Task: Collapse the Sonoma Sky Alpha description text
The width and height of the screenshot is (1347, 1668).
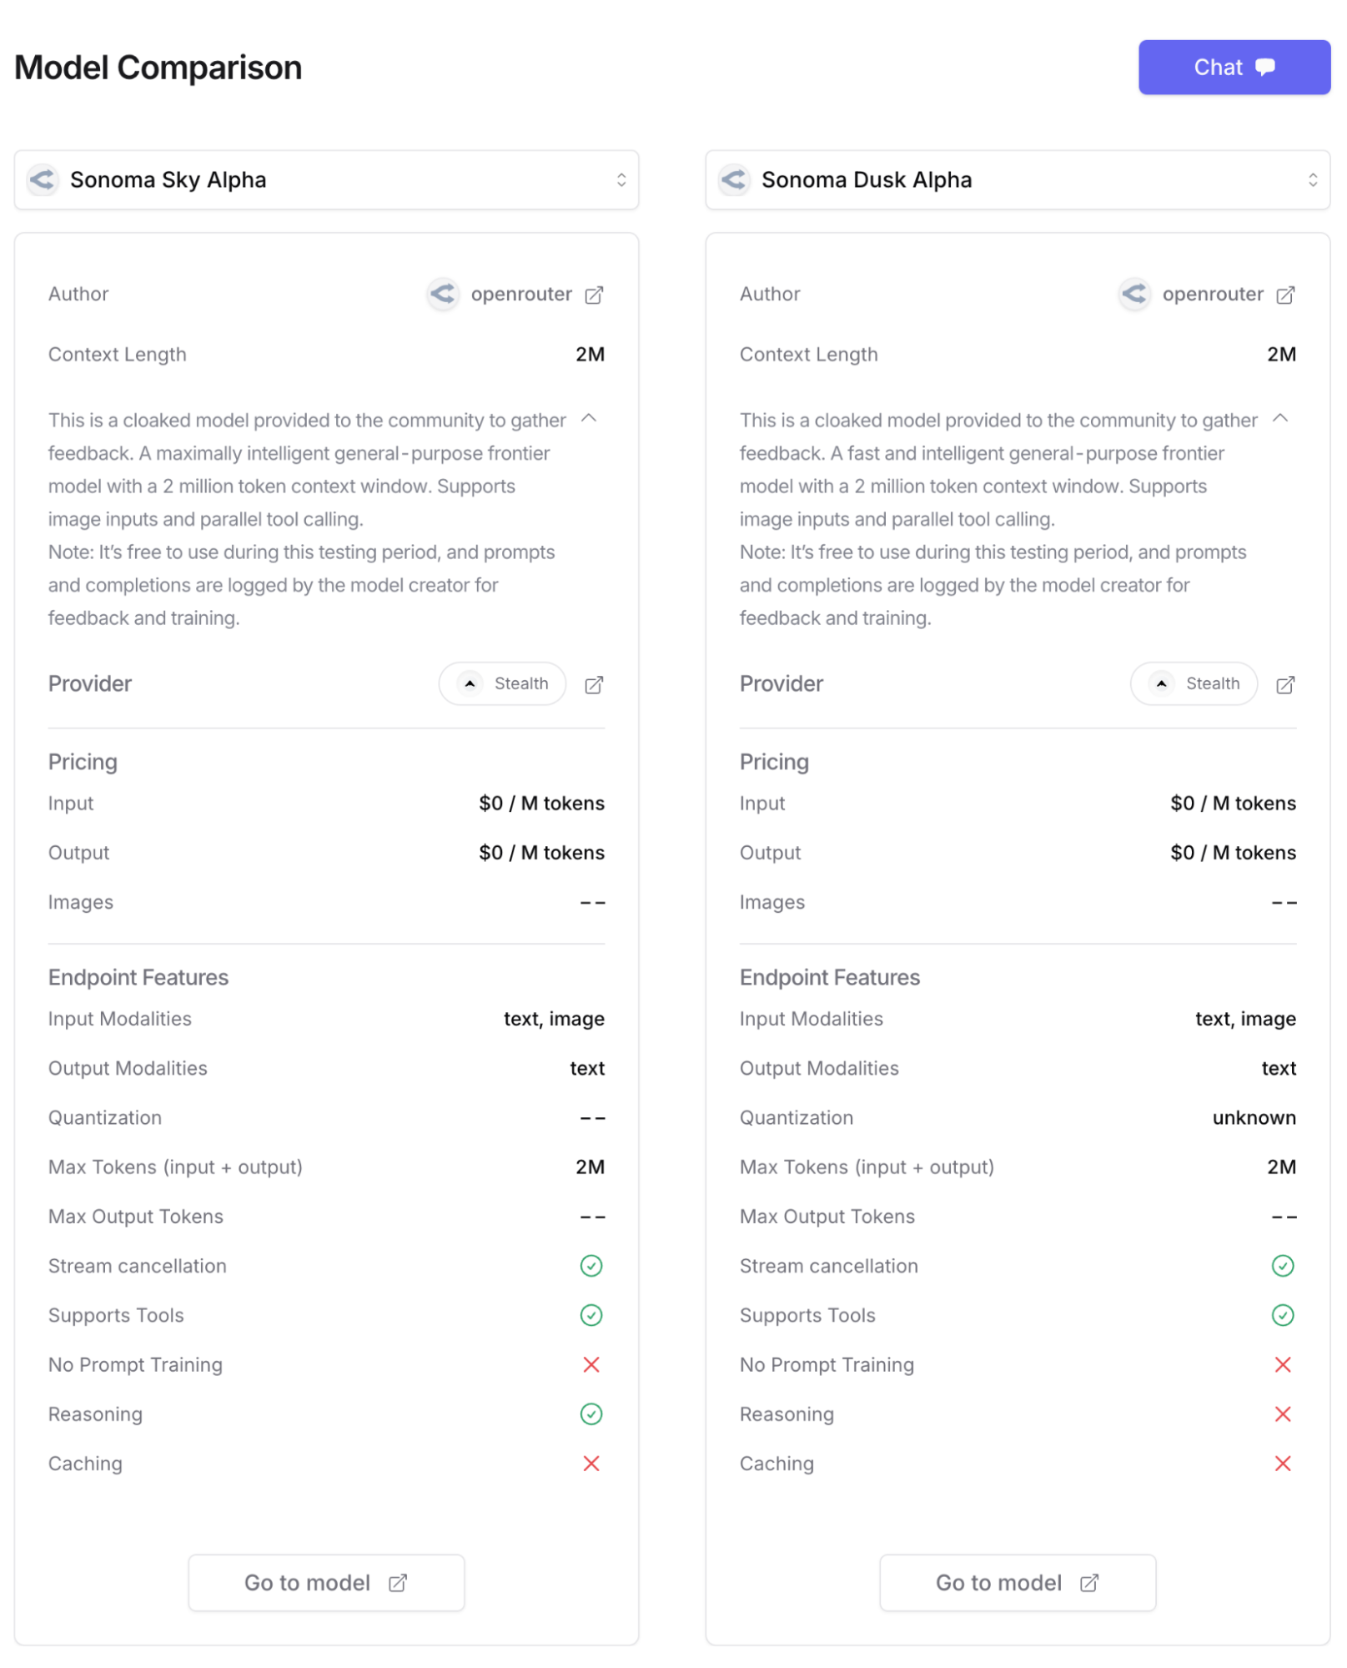Action: pos(589,418)
